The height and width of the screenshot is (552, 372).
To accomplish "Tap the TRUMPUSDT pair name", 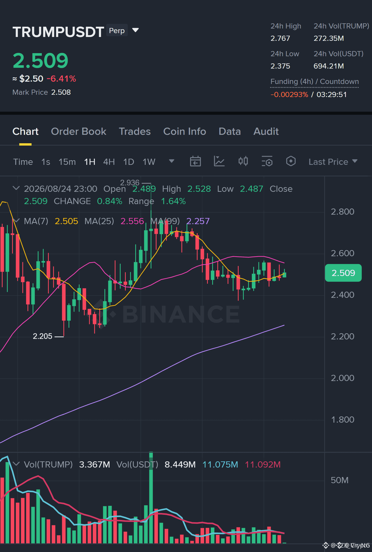I will tap(58, 32).
